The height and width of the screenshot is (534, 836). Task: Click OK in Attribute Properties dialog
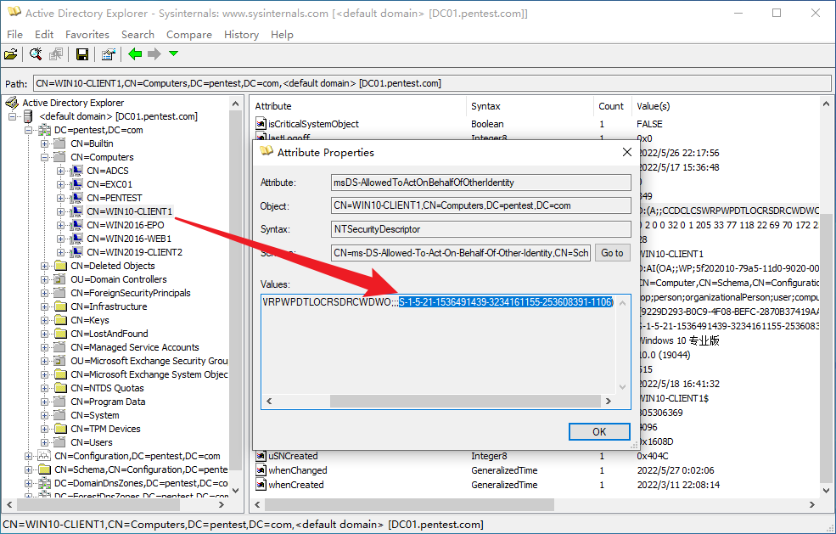coord(599,431)
